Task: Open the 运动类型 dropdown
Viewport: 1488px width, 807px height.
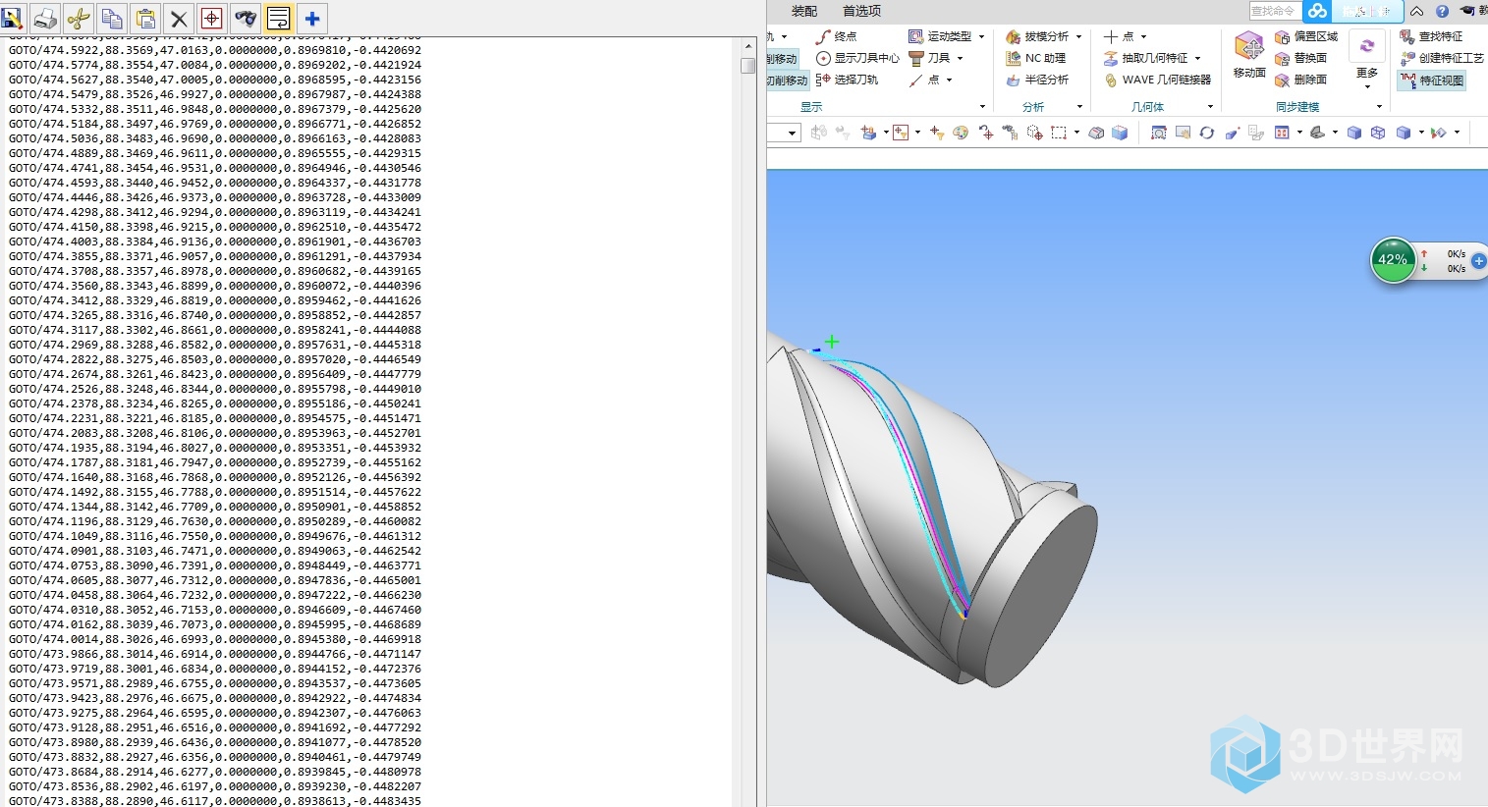Action: coord(947,36)
